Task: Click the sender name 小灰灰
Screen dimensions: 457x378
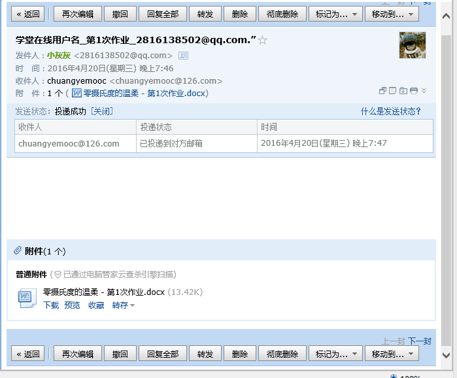Action: [59, 56]
